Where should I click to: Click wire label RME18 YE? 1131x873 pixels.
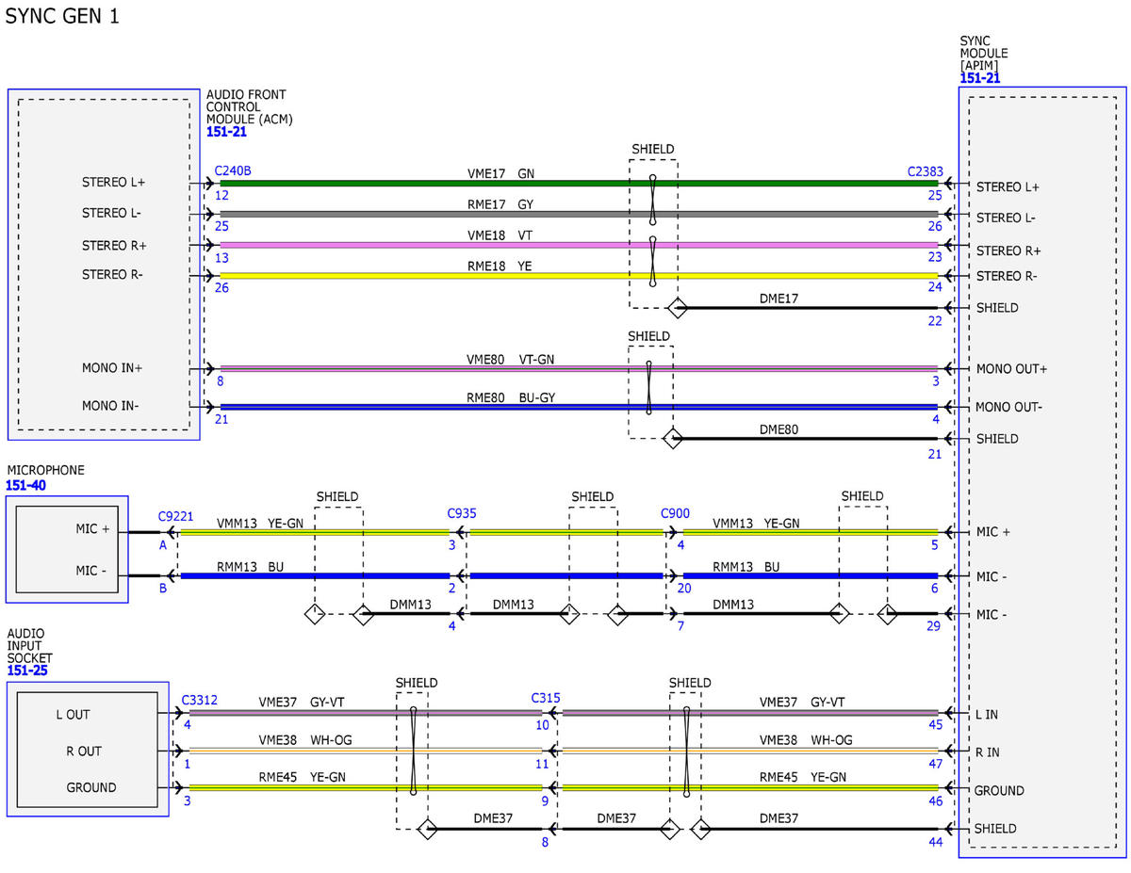[x=500, y=266]
